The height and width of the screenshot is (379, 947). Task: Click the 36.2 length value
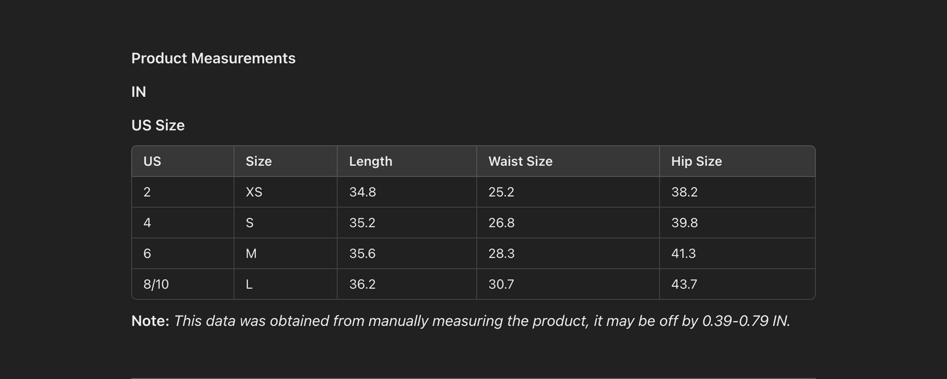pos(362,285)
